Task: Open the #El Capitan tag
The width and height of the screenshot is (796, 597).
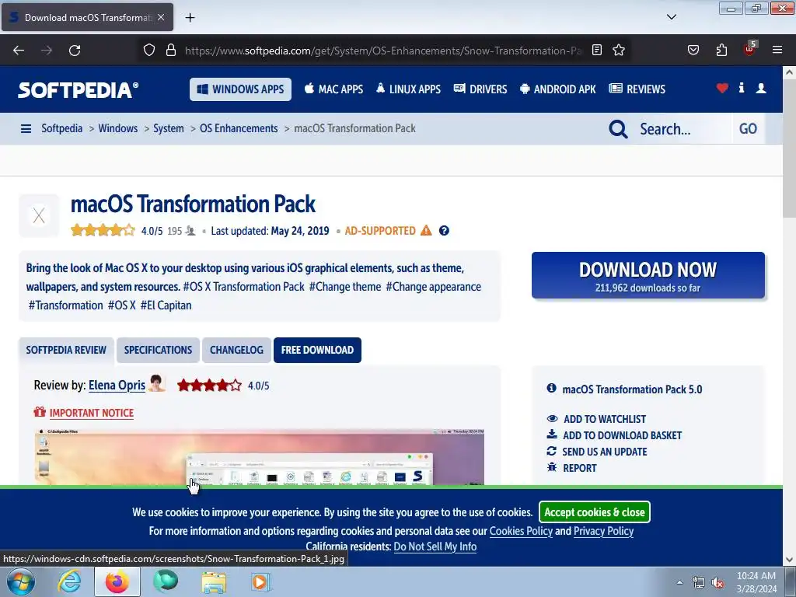Action: [166, 305]
